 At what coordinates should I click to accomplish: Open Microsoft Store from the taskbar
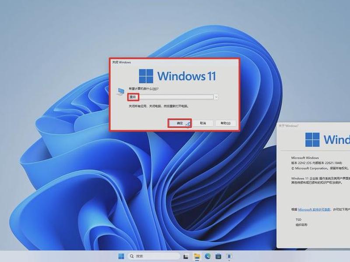tap(218, 256)
